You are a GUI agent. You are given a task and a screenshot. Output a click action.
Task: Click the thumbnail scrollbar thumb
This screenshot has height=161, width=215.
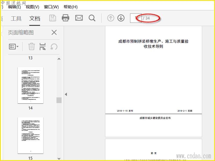click(x=59, y=100)
